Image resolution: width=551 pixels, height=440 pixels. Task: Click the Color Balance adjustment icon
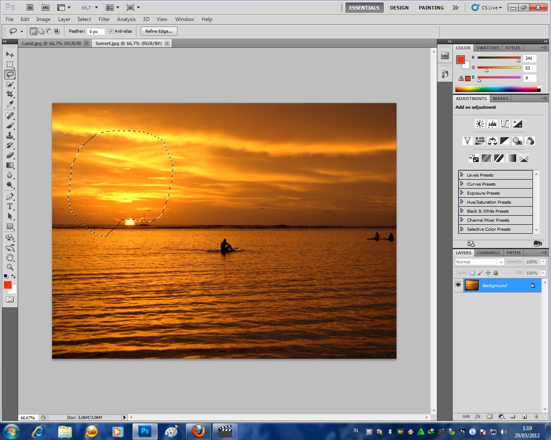(492, 141)
